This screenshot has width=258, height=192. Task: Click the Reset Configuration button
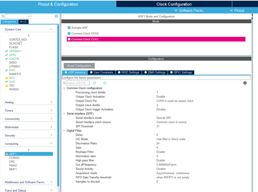79,66
